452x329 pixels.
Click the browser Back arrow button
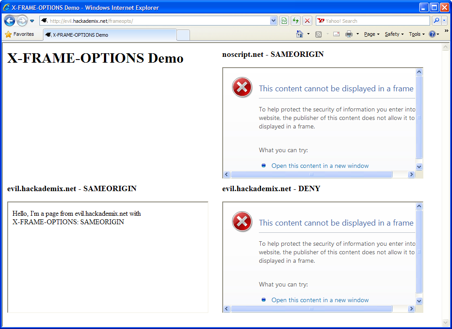coord(9,21)
